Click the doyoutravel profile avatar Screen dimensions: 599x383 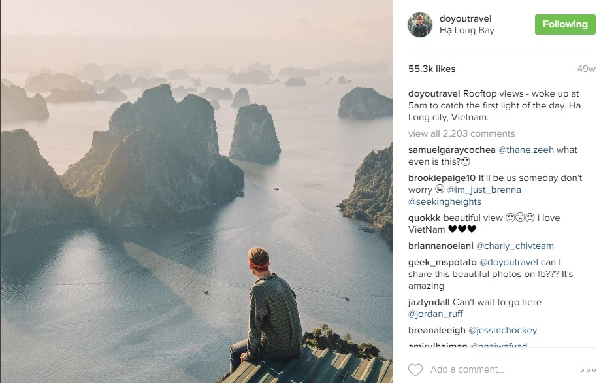[x=419, y=25]
